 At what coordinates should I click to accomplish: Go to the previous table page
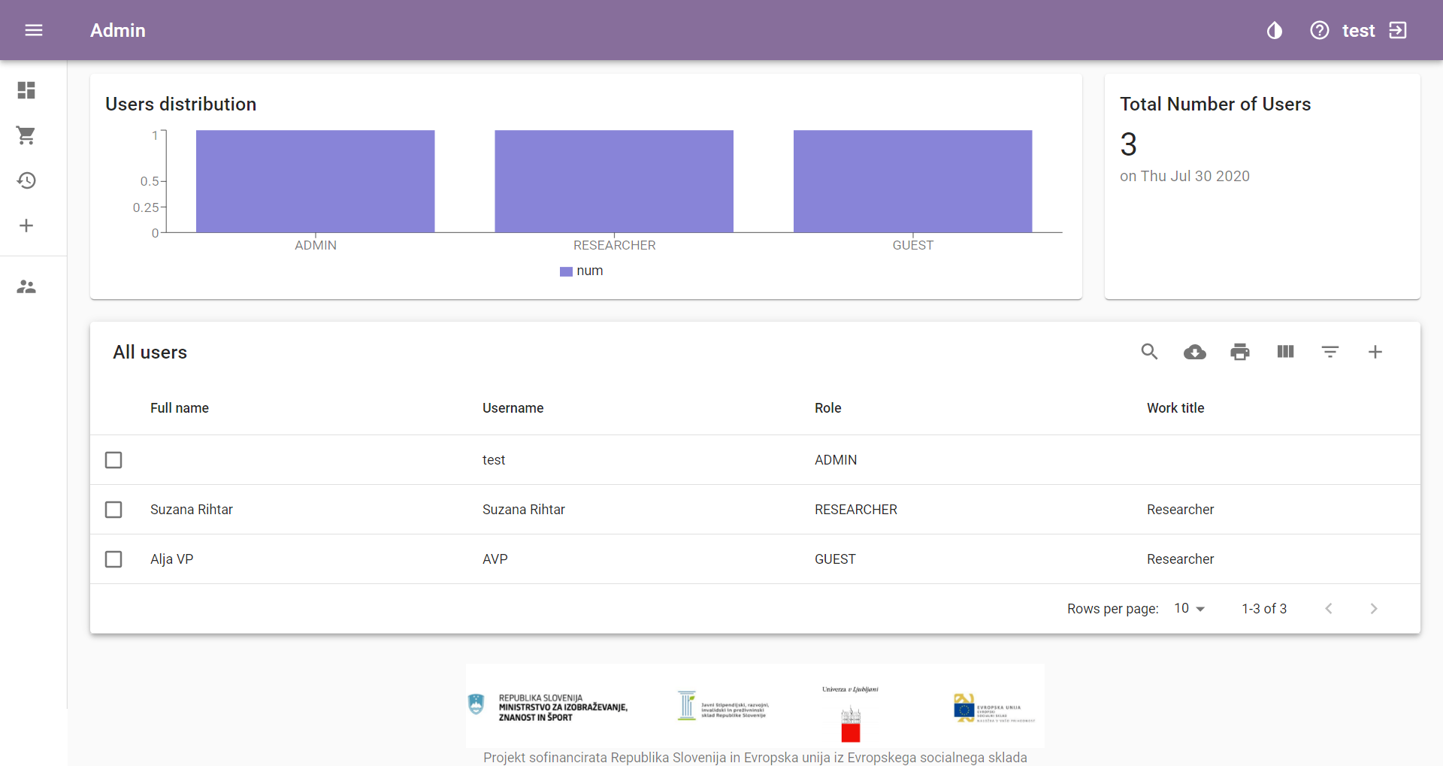[x=1329, y=609]
